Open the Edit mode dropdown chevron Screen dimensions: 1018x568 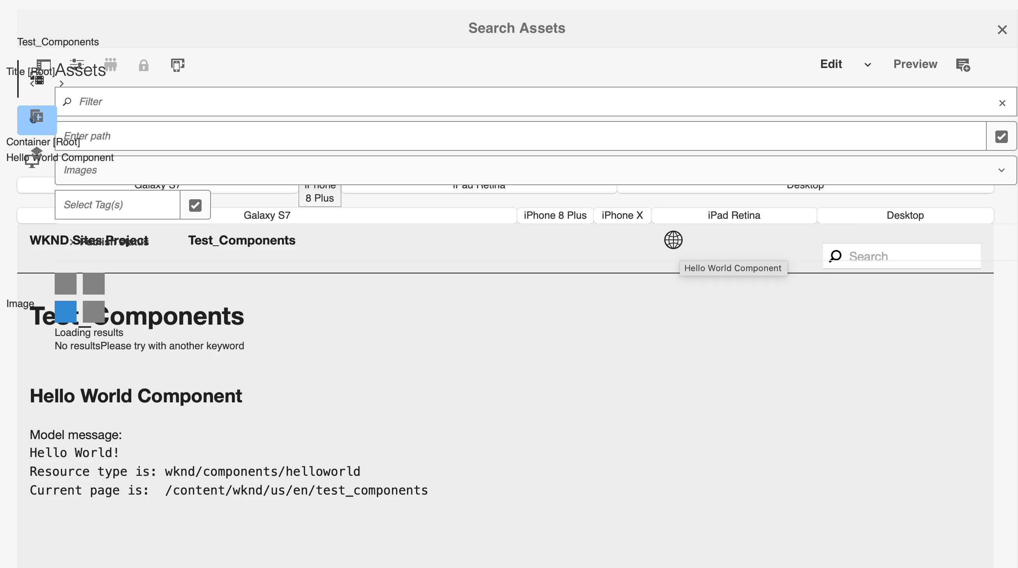click(868, 65)
